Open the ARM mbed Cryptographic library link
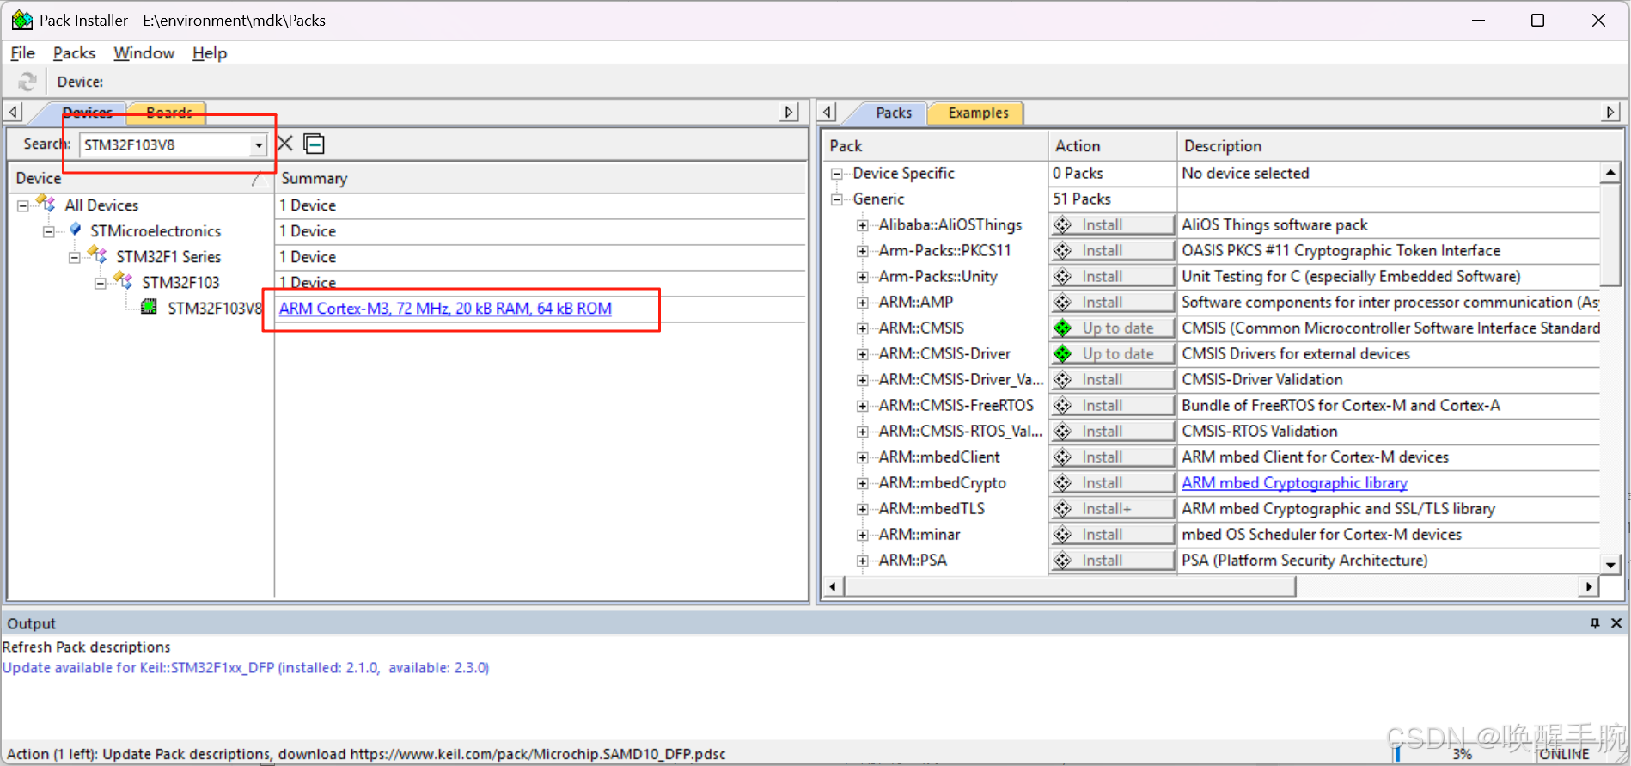Viewport: 1631px width, 766px height. pyautogui.click(x=1294, y=483)
